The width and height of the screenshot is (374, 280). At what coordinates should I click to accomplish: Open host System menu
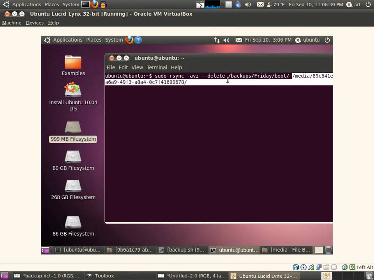(x=71, y=5)
